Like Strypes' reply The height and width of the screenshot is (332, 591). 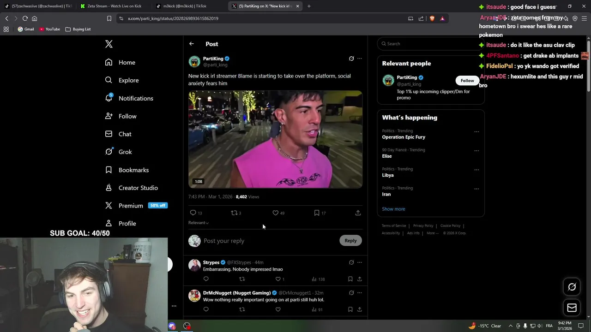[x=278, y=279]
